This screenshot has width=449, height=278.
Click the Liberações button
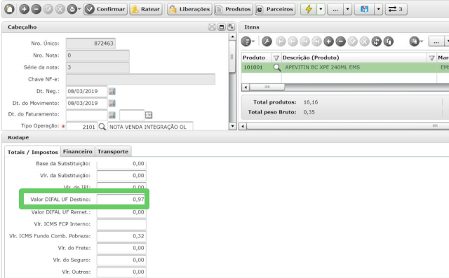[x=189, y=9]
